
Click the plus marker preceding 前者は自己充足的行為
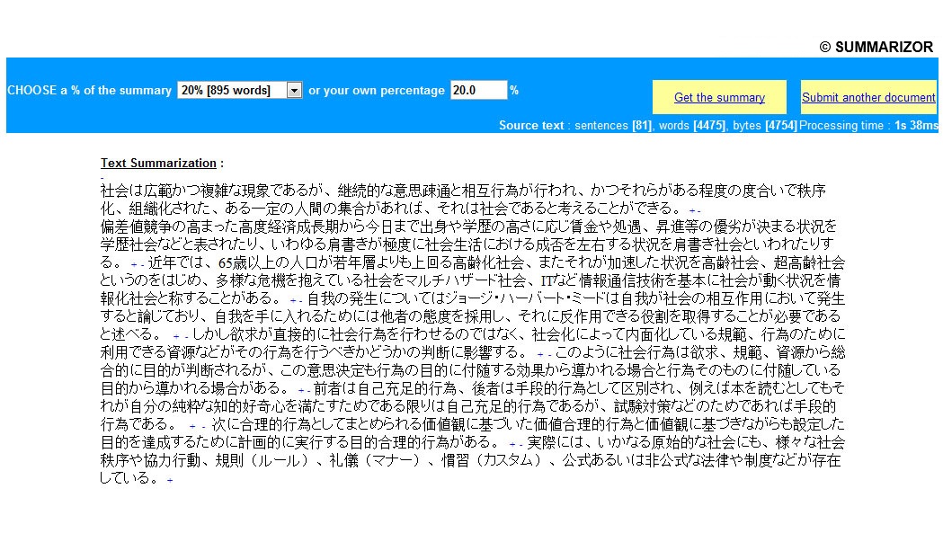[301, 390]
